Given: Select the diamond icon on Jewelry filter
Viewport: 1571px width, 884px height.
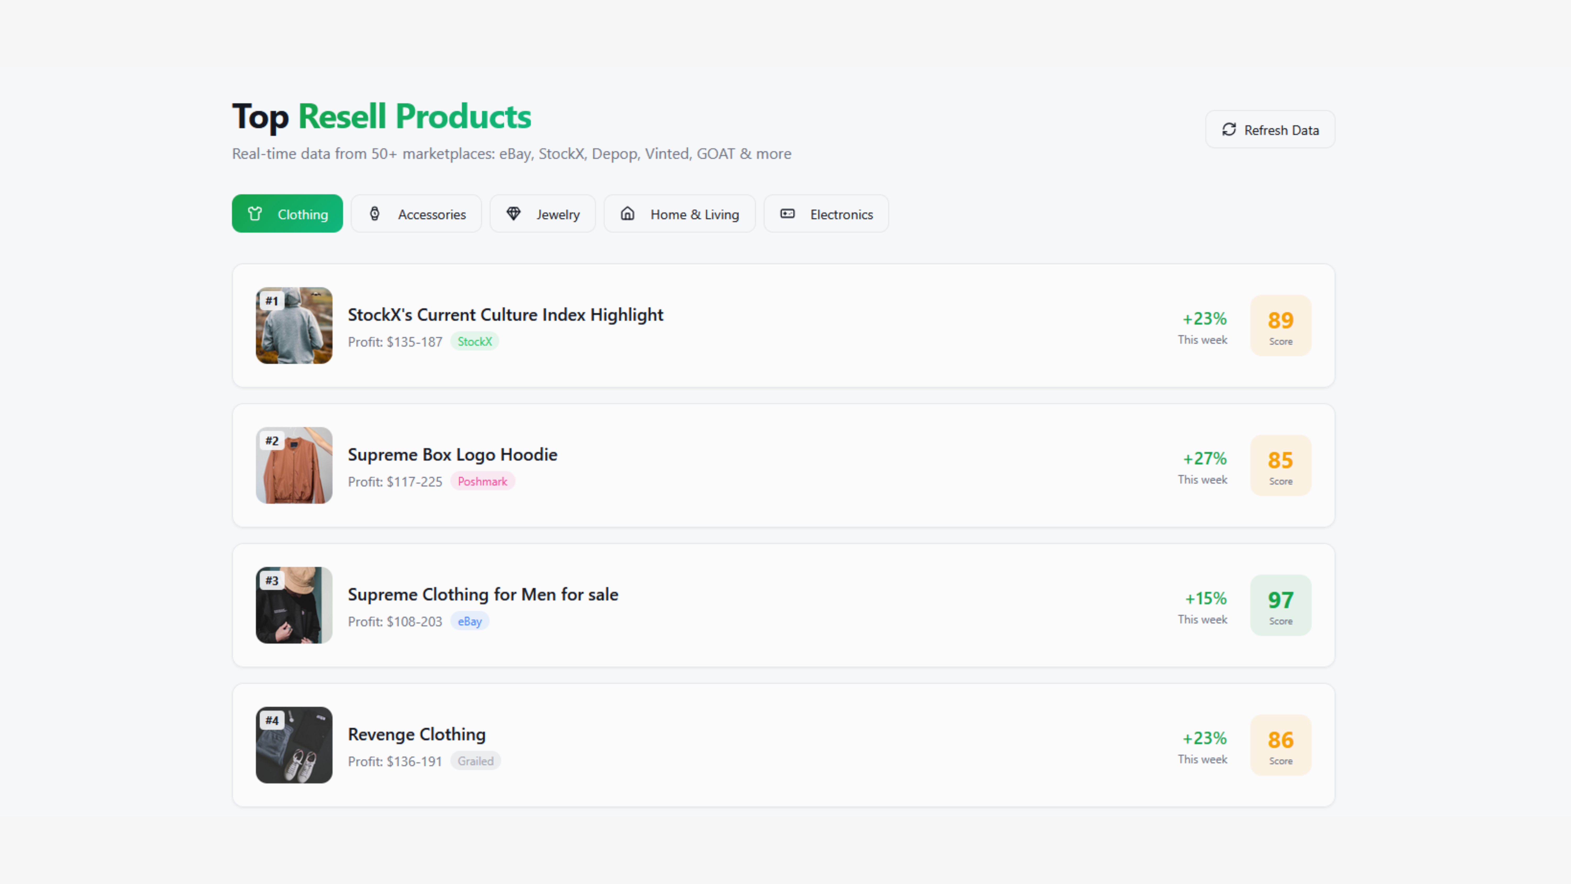Looking at the screenshot, I should (x=513, y=213).
